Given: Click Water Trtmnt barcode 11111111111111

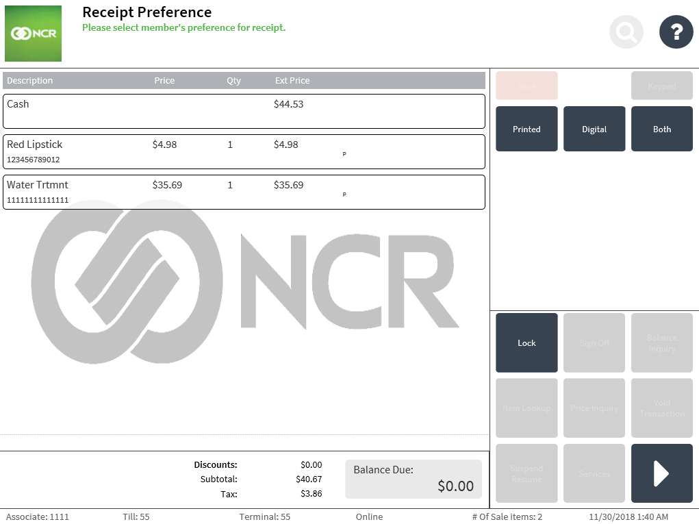Looking at the screenshot, I should pyautogui.click(x=38, y=200).
